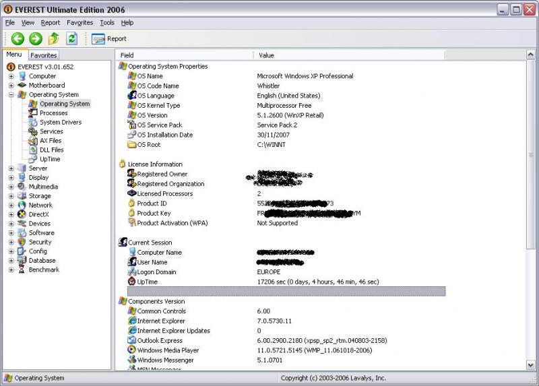Click the Motherboard chip icon
Viewport: 539px width, 386px height.
[x=22, y=85]
